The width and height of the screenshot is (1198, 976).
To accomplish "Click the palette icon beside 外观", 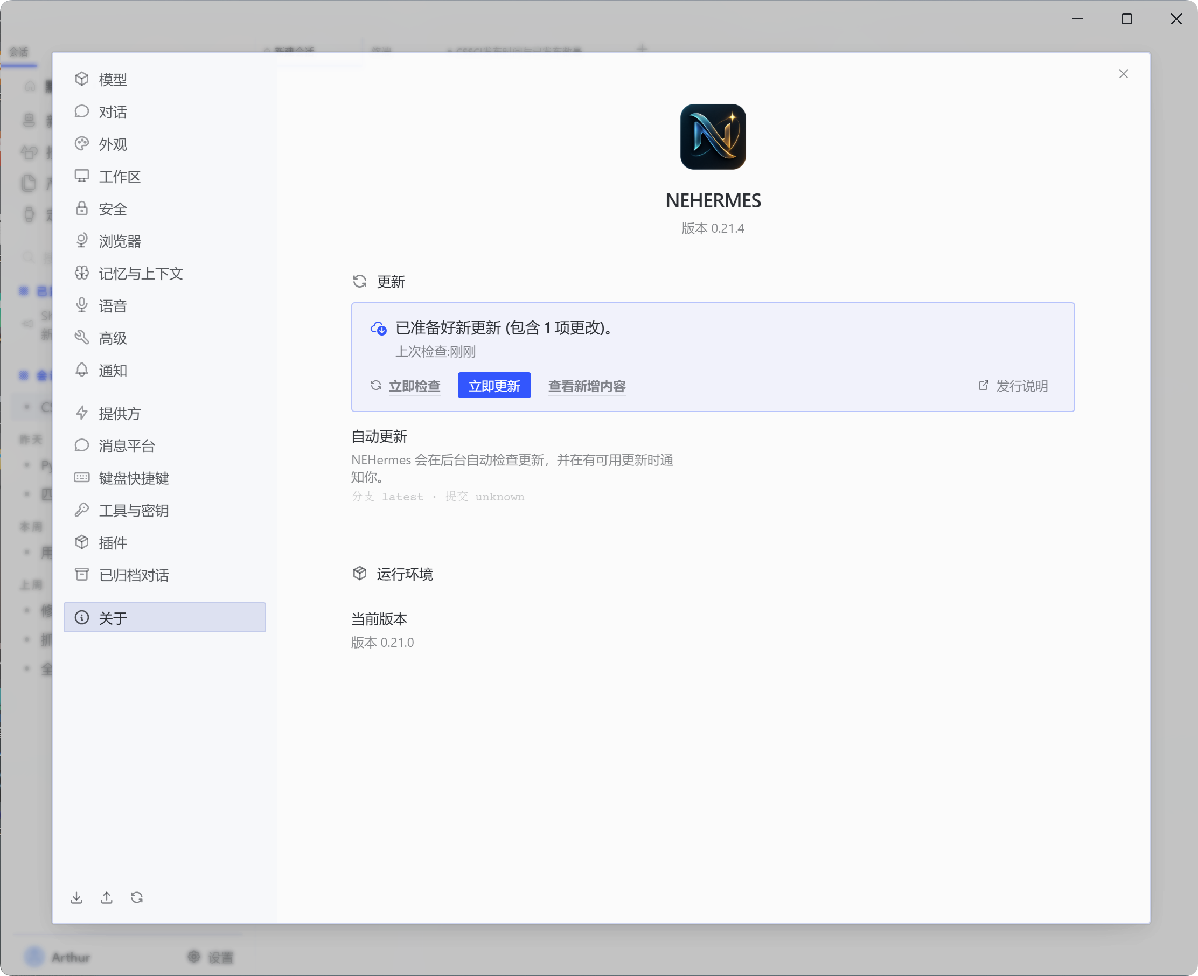I will (x=81, y=143).
